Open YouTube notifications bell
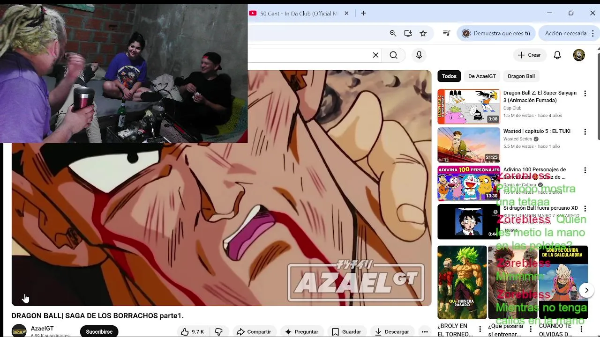 pos(557,55)
